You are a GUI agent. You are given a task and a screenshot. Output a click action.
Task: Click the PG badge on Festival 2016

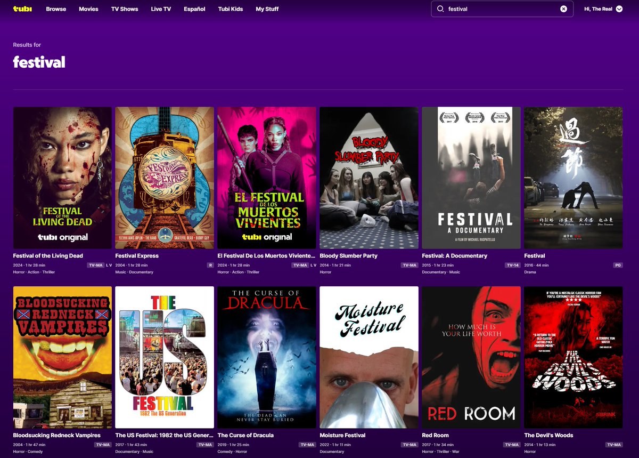(x=618, y=265)
